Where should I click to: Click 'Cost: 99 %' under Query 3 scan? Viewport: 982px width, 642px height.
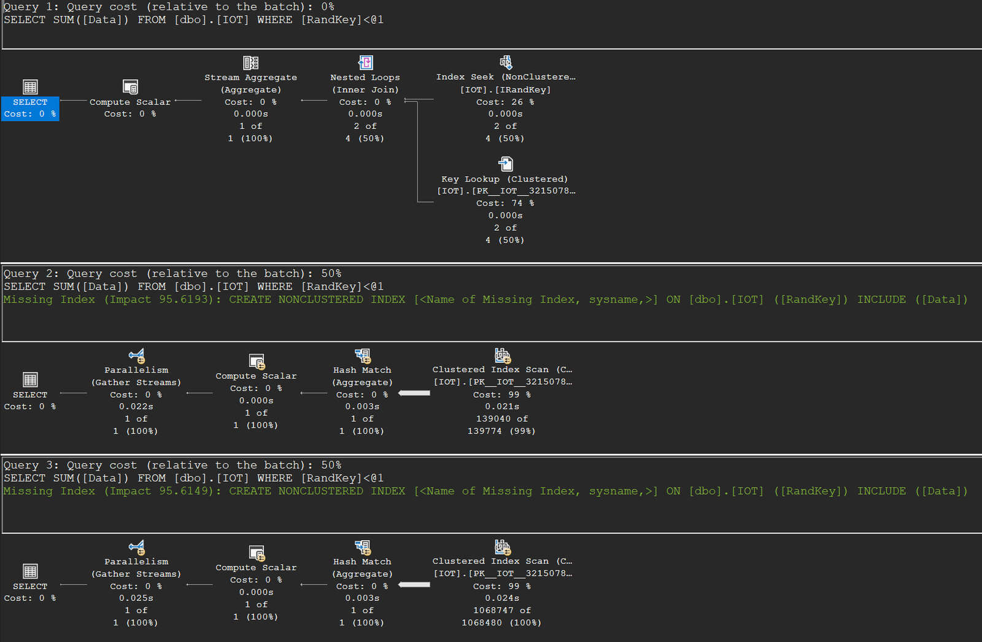502,586
